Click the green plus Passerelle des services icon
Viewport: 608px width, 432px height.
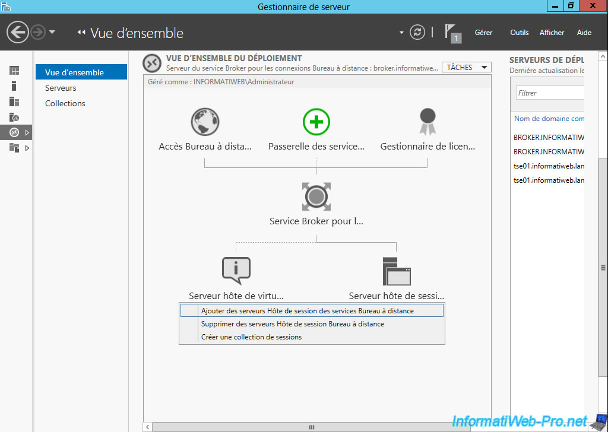(x=316, y=122)
